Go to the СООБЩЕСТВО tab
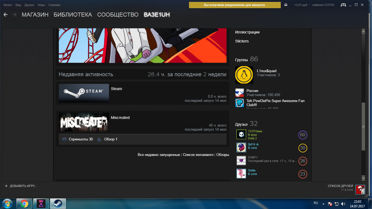 pos(118,15)
